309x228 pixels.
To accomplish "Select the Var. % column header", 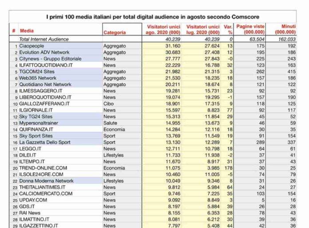I will click(x=230, y=29).
